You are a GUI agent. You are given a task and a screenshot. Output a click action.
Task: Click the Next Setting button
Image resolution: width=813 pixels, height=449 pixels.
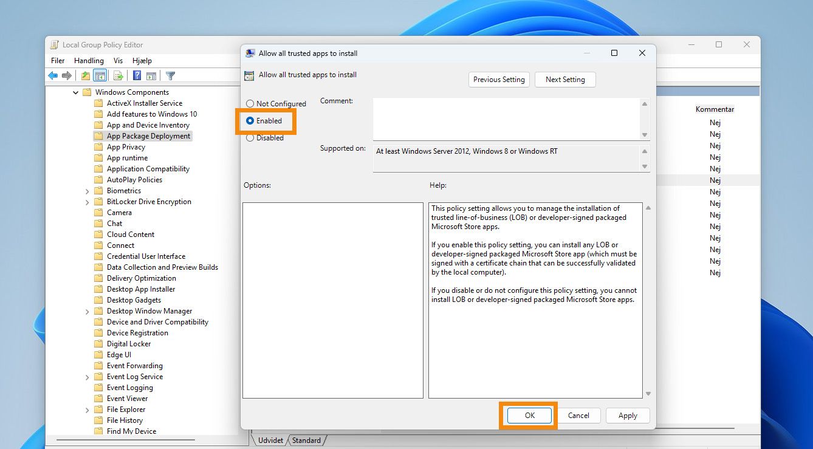565,80
